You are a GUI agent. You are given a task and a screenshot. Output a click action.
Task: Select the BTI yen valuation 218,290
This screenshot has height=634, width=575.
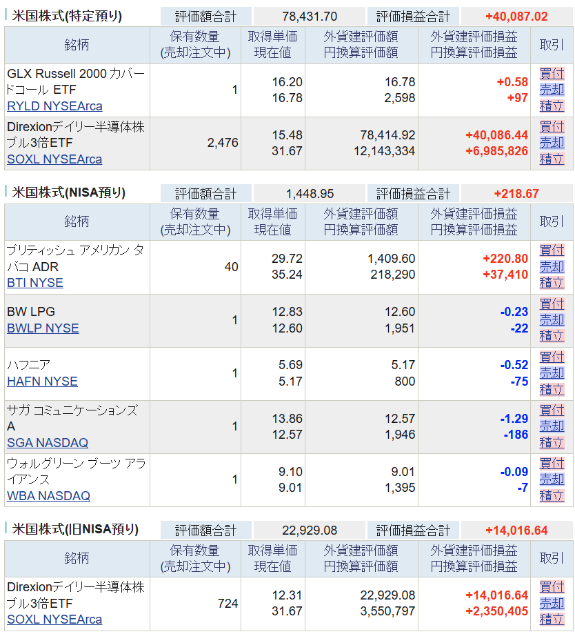tap(393, 275)
